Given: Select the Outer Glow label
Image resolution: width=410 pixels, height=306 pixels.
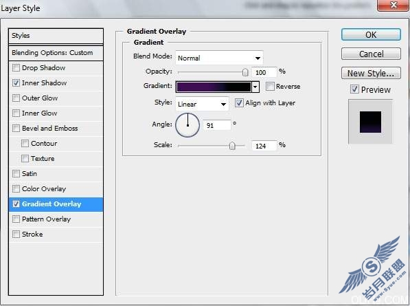Looking at the screenshot, I should pyautogui.click(x=40, y=98).
